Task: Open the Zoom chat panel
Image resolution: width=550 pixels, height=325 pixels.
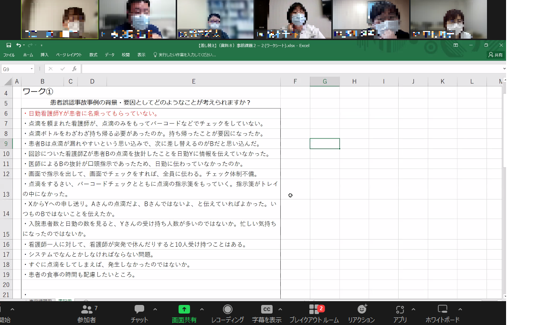Action: click(139, 310)
